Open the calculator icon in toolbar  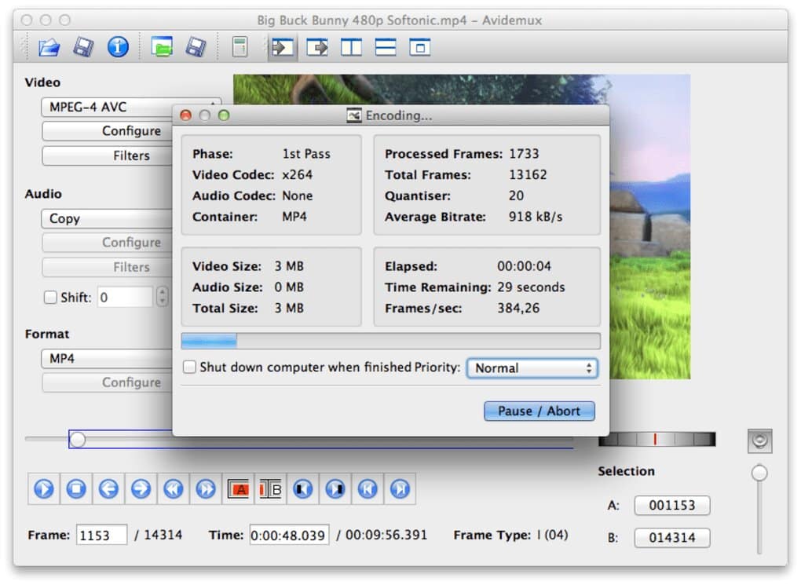pos(240,48)
